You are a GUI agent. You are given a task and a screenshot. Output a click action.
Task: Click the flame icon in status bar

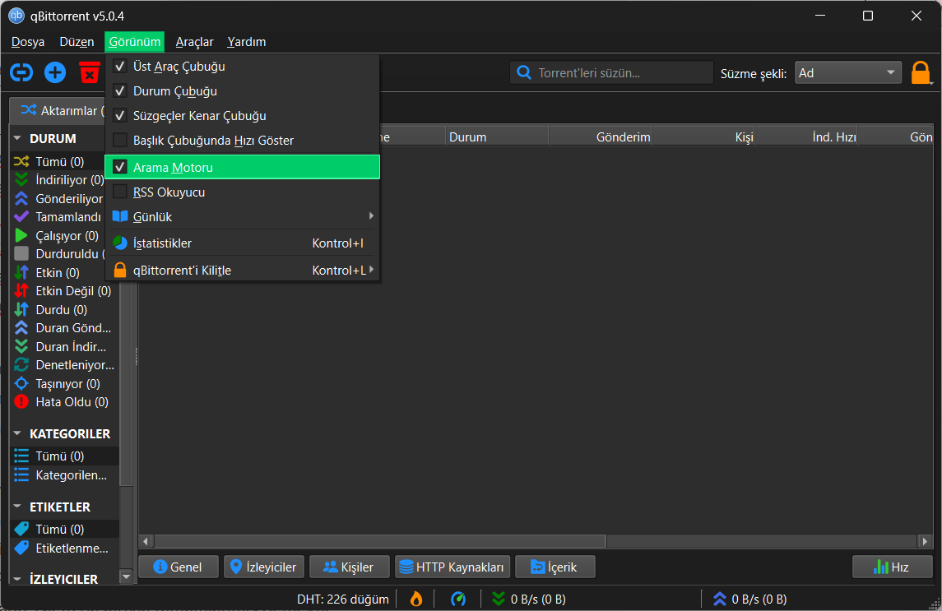click(415, 599)
